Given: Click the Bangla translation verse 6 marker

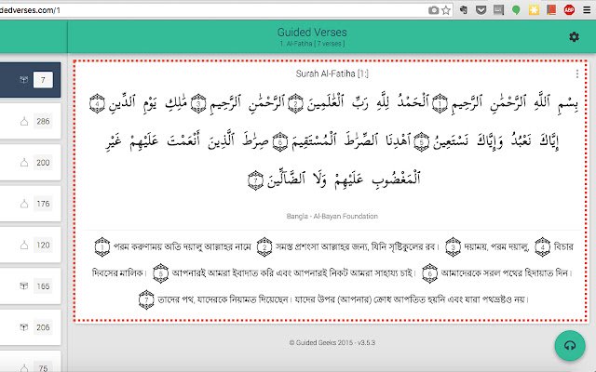Looking at the screenshot, I should [x=429, y=273].
